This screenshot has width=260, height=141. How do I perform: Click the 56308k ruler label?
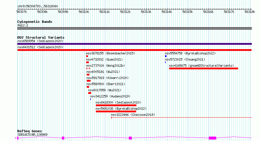point(42,12)
